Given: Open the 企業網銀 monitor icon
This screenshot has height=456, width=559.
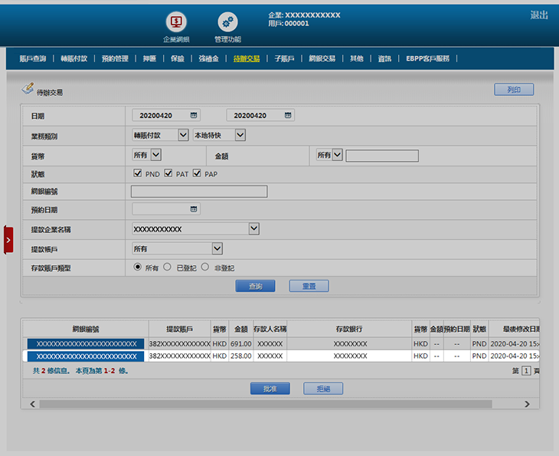Looking at the screenshot, I should [x=176, y=22].
